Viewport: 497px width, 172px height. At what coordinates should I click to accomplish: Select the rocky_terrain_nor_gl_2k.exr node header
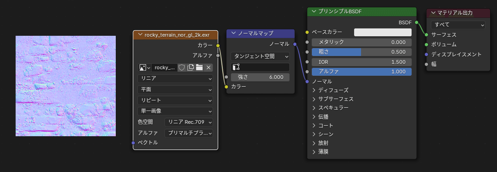[x=175, y=35]
